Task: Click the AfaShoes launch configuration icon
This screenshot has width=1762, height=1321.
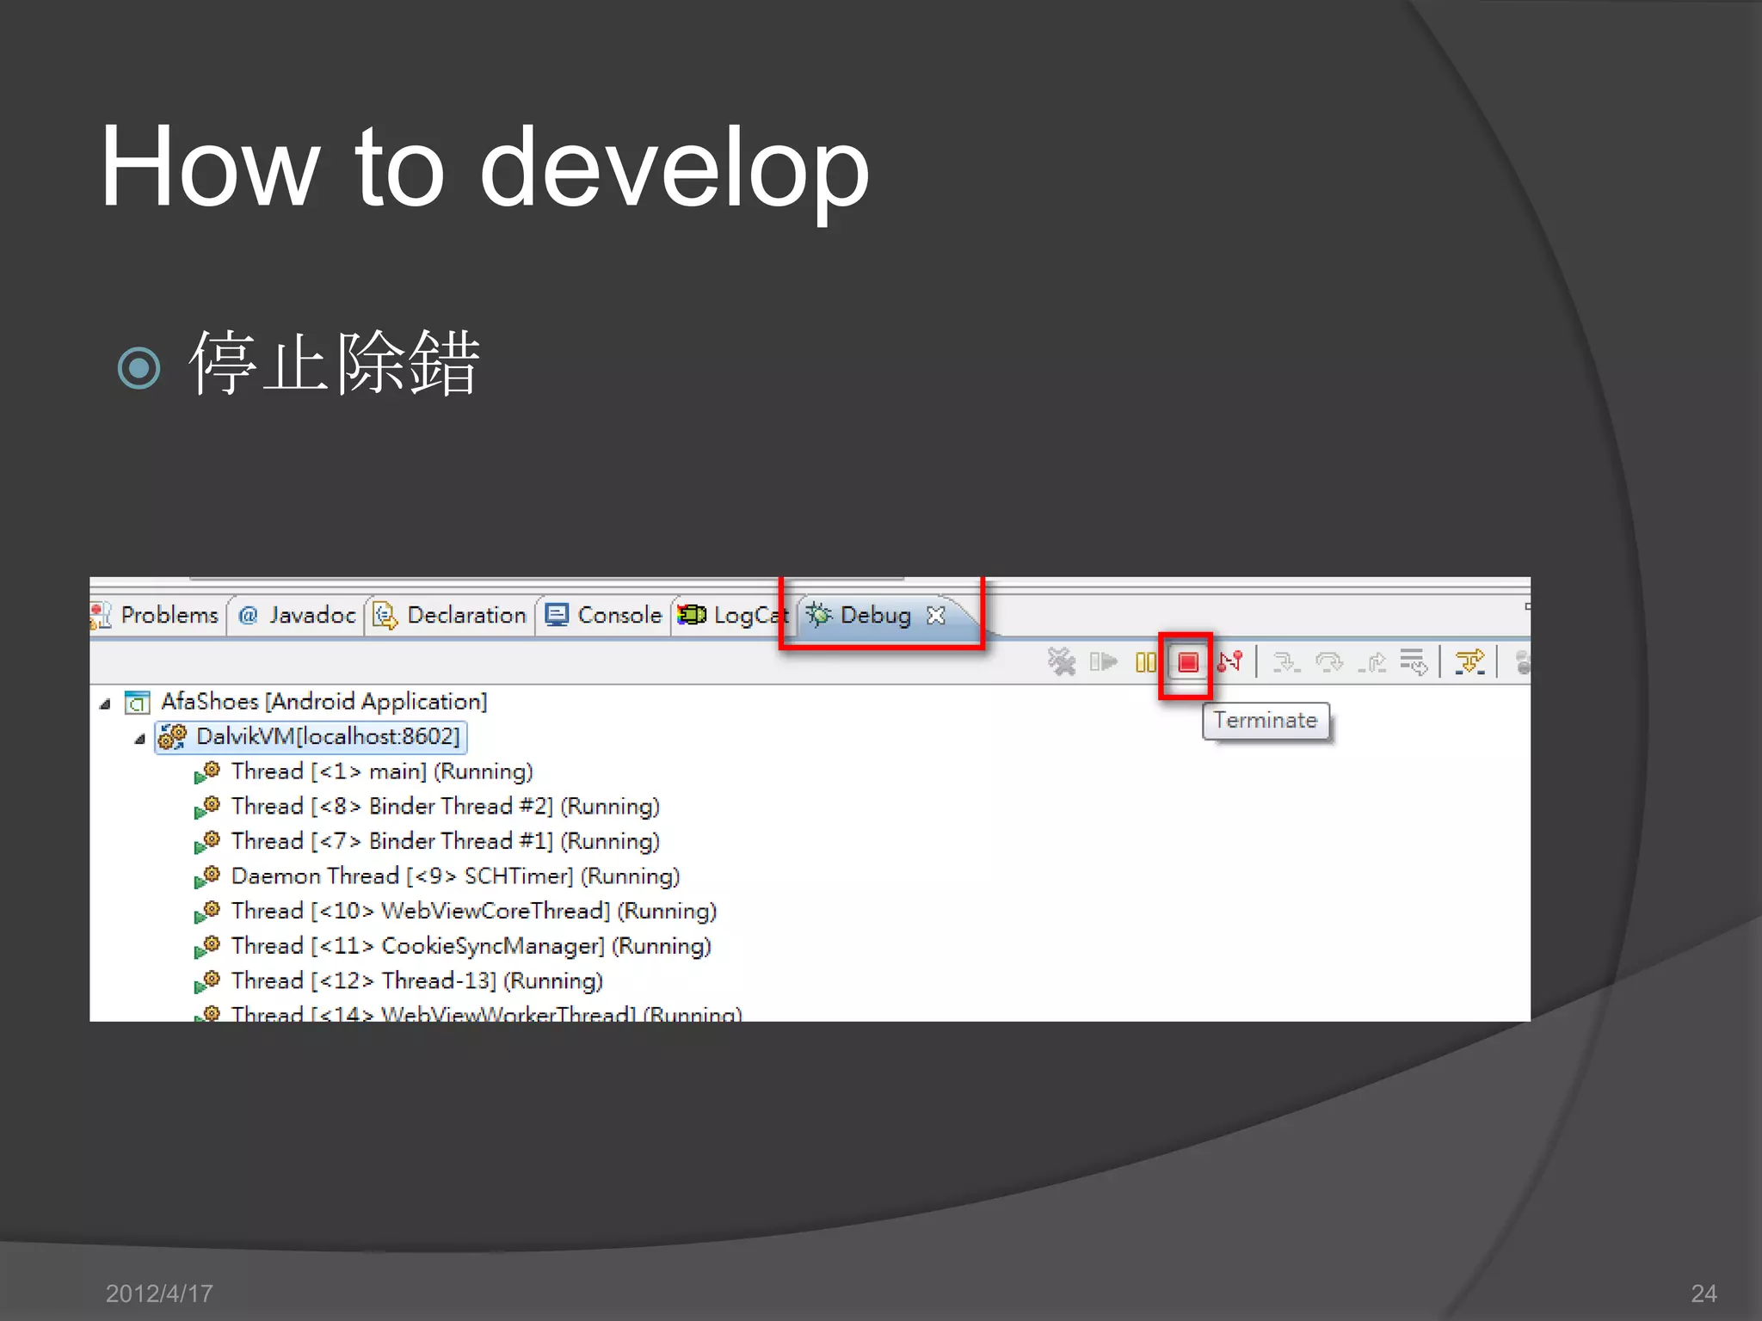Action: 138,703
